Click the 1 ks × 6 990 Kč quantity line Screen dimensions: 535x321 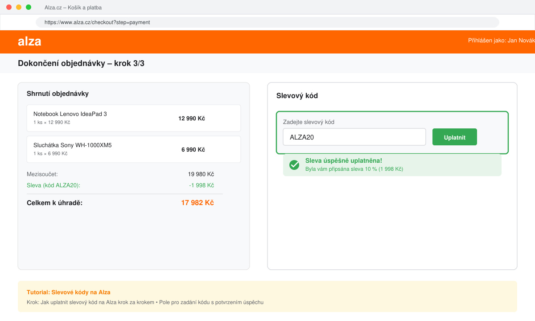[x=50, y=153]
